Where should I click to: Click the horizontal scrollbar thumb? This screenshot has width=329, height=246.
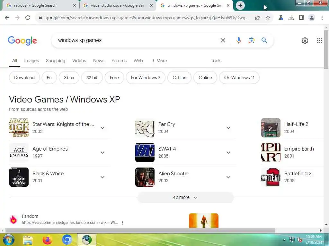(x=140, y=231)
